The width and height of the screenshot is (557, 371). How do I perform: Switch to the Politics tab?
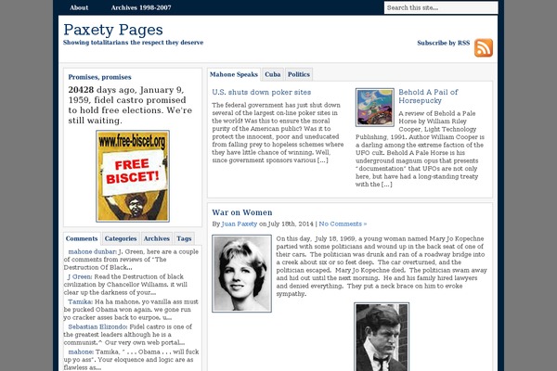299,74
